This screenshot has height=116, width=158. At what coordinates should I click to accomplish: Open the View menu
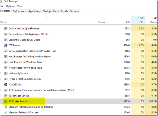click(x=20, y=6)
